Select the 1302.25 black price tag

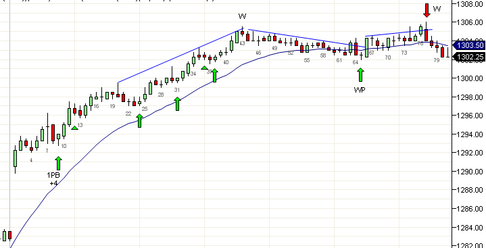(469, 57)
